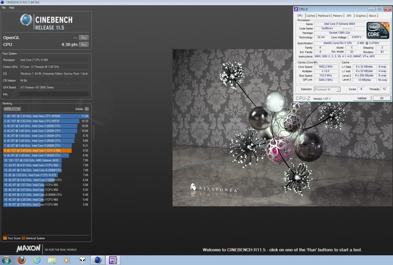The width and height of the screenshot is (393, 265).
Task: Run the OpenGL benchmark
Action: click(84, 38)
